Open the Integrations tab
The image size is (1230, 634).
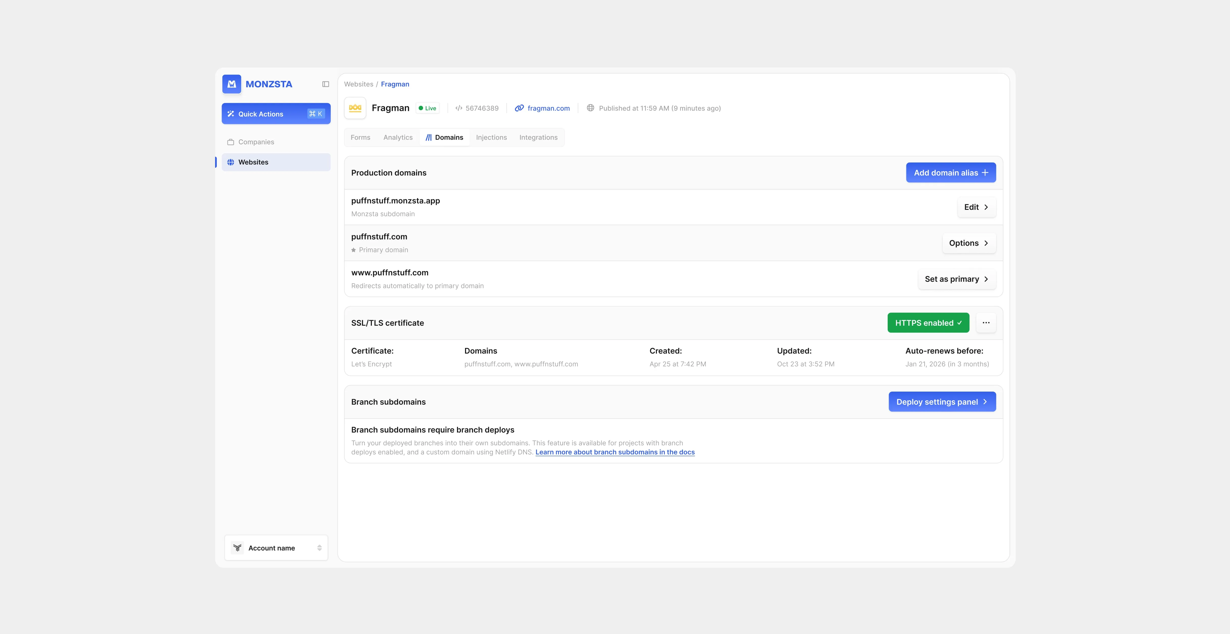coord(538,138)
